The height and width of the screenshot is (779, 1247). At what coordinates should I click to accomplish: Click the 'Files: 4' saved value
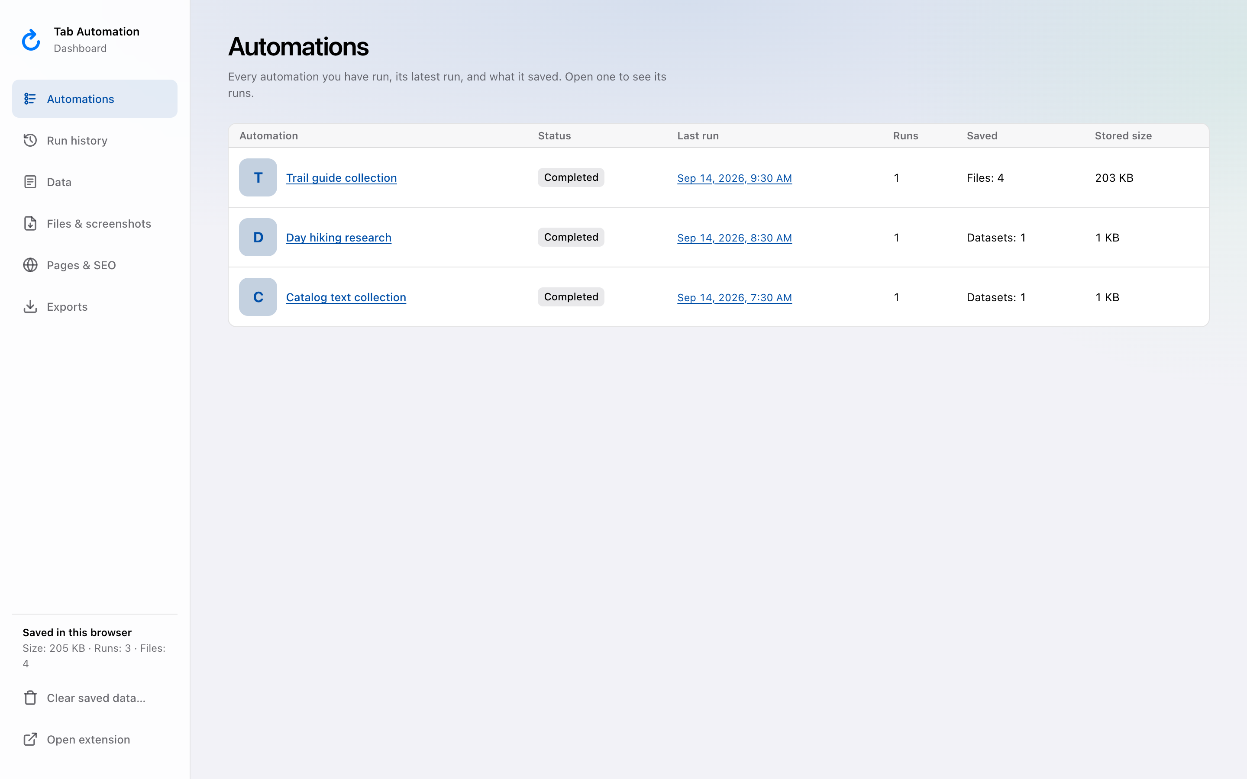[985, 178]
